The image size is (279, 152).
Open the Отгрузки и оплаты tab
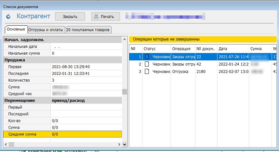(x=46, y=30)
